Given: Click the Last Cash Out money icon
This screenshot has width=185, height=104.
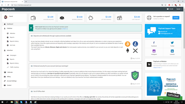Looking at the screenshot, I should 119,18.
